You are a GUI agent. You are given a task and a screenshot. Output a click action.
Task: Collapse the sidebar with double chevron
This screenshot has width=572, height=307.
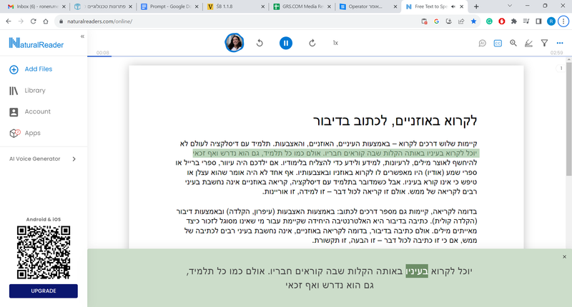coord(82,36)
